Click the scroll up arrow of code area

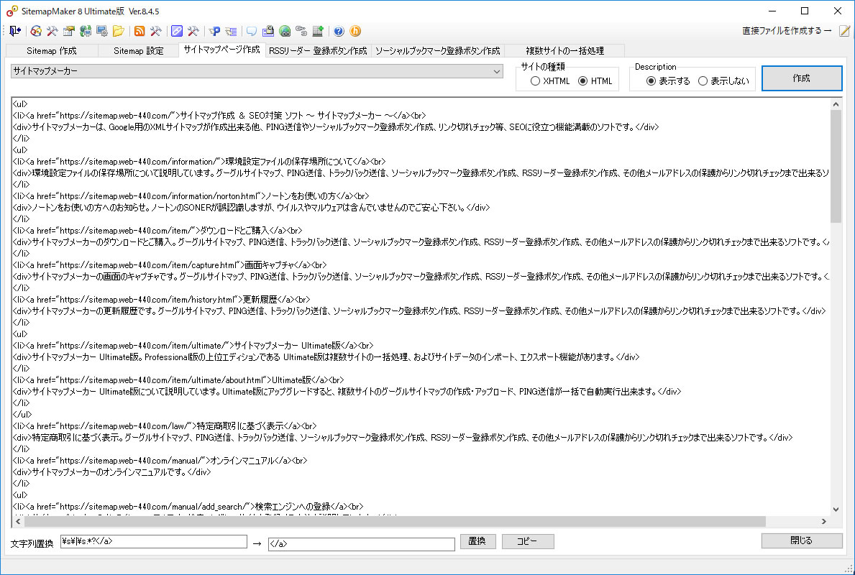(836, 104)
